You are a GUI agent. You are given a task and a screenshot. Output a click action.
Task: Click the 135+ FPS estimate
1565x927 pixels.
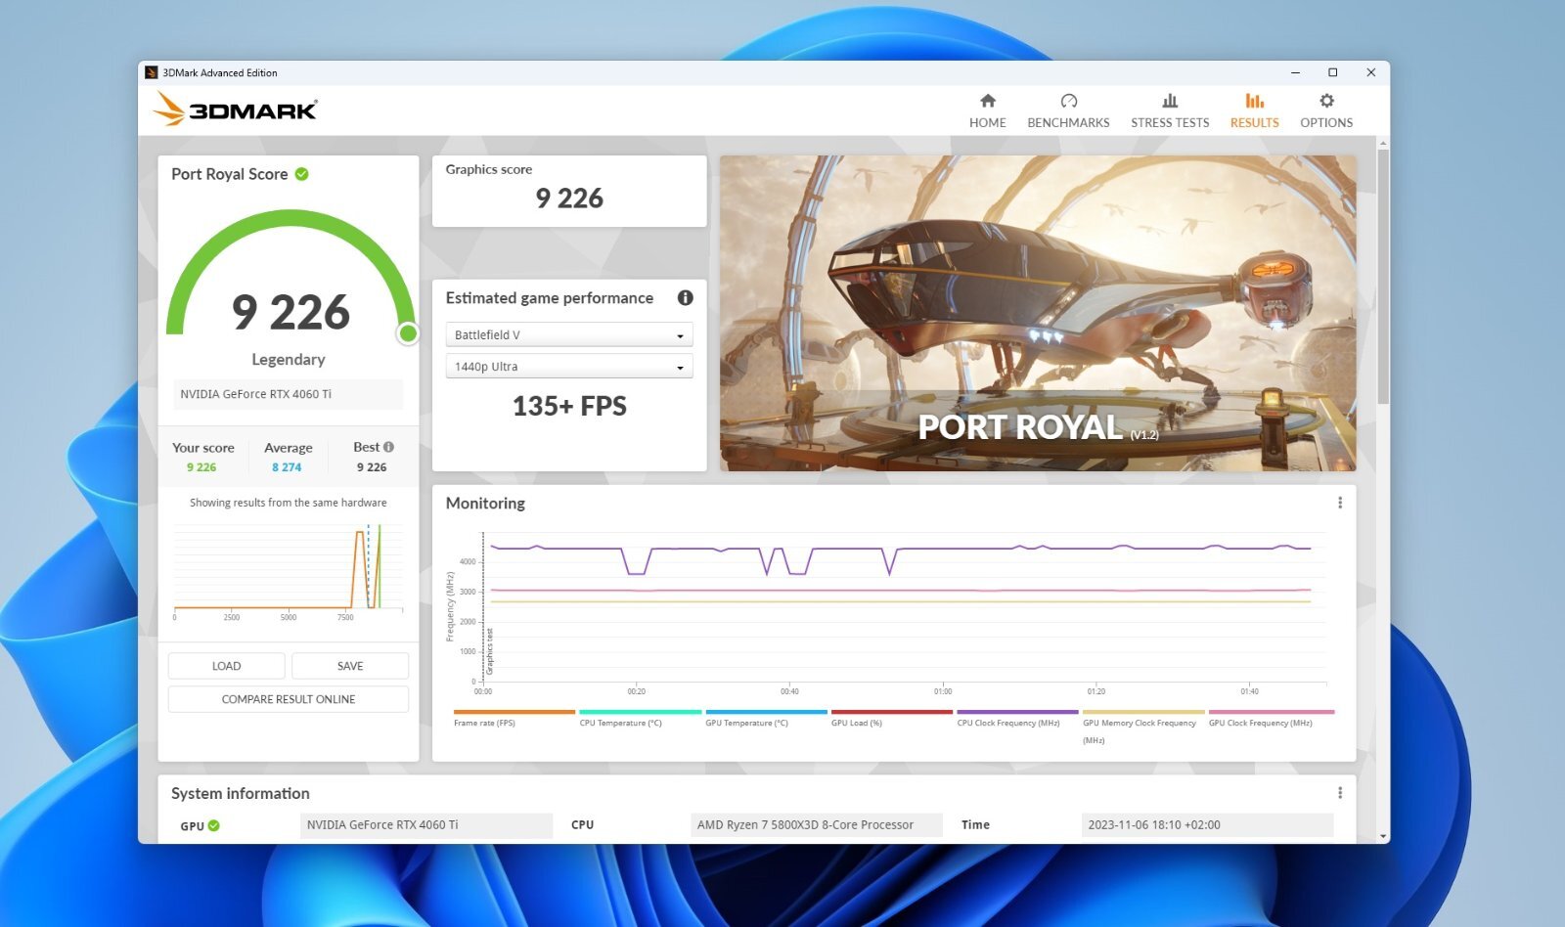[569, 406]
